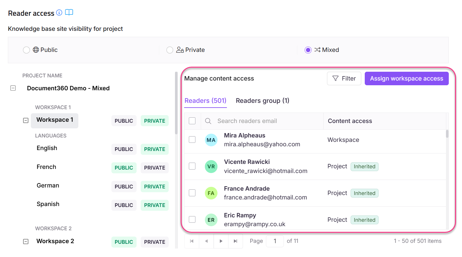462x257 pixels.
Task: Click the globe icon next to Public
Action: coord(35,50)
